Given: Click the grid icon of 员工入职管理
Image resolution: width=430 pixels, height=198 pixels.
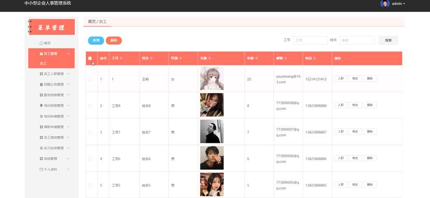Looking at the screenshot, I should coord(41,74).
